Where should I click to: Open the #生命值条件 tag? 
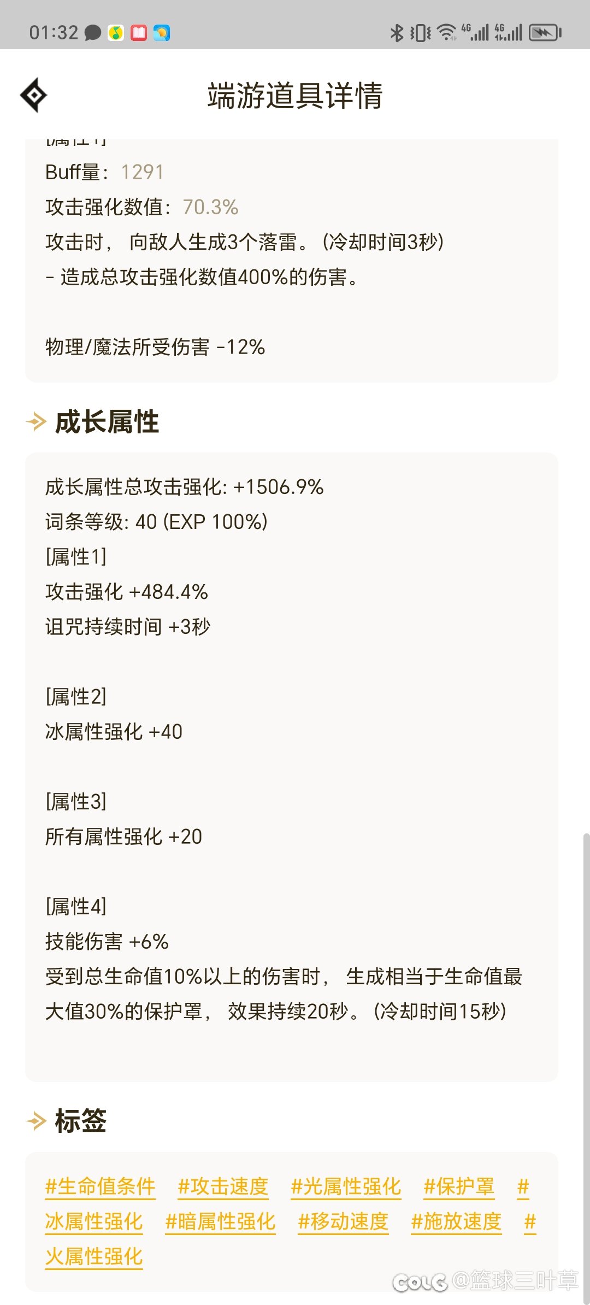[x=101, y=1186]
